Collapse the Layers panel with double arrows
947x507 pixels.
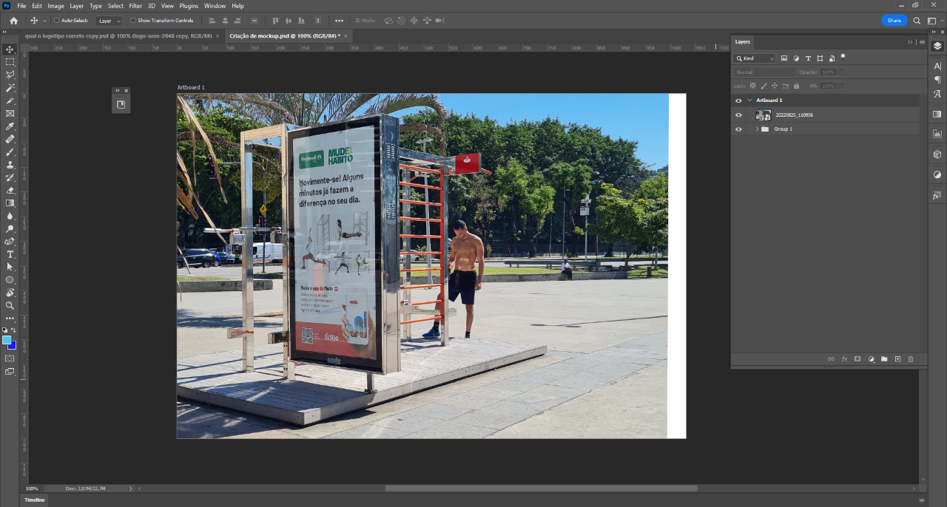910,42
